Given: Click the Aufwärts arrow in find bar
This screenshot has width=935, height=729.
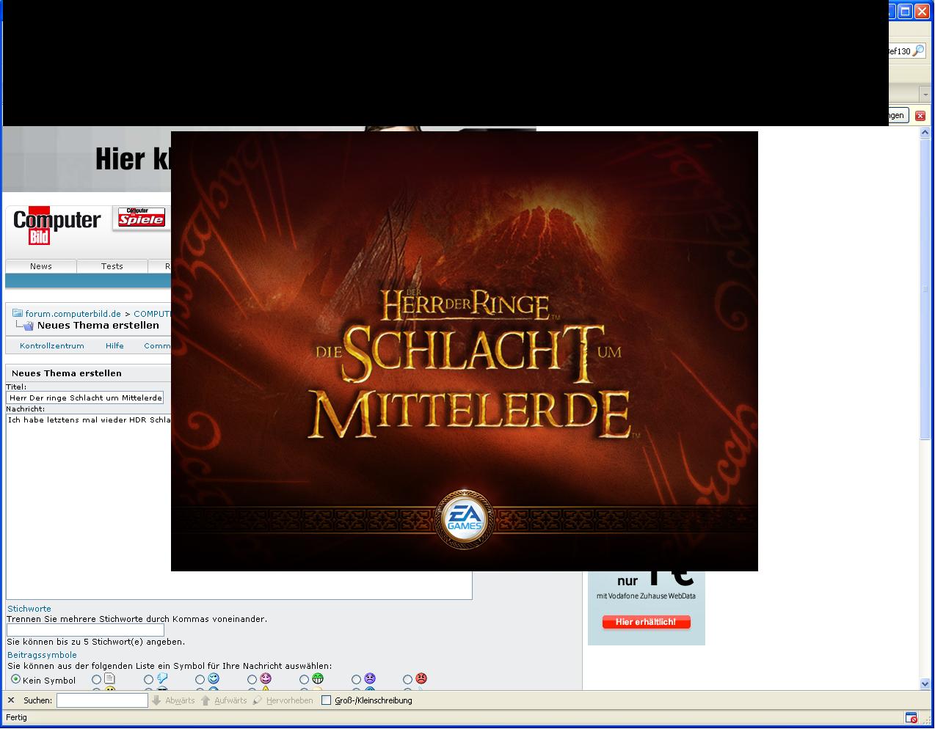Looking at the screenshot, I should click(x=205, y=700).
